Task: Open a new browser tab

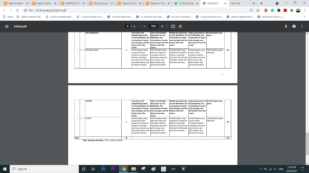Action: click(x=261, y=3)
